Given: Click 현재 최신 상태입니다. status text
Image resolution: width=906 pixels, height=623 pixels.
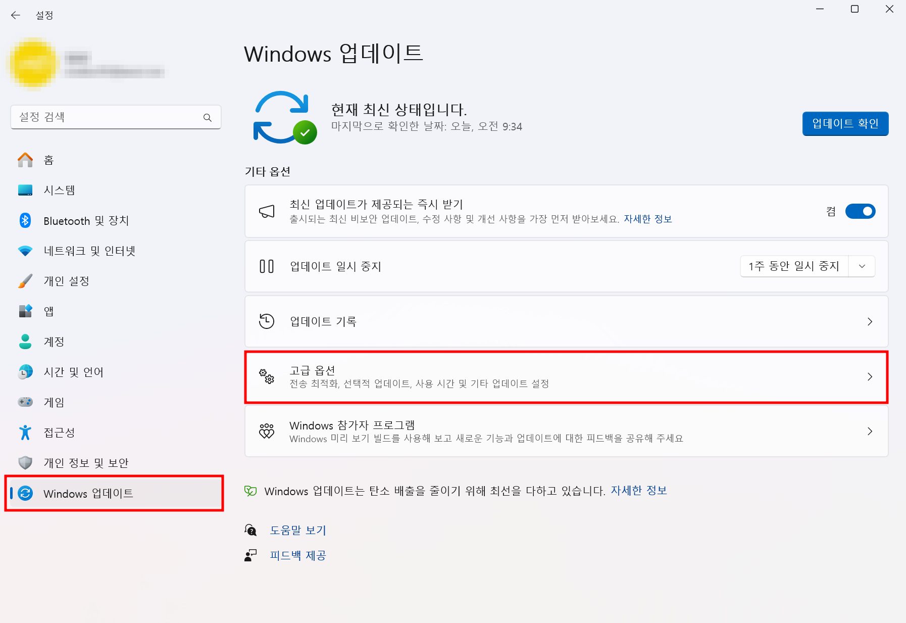Looking at the screenshot, I should tap(399, 109).
